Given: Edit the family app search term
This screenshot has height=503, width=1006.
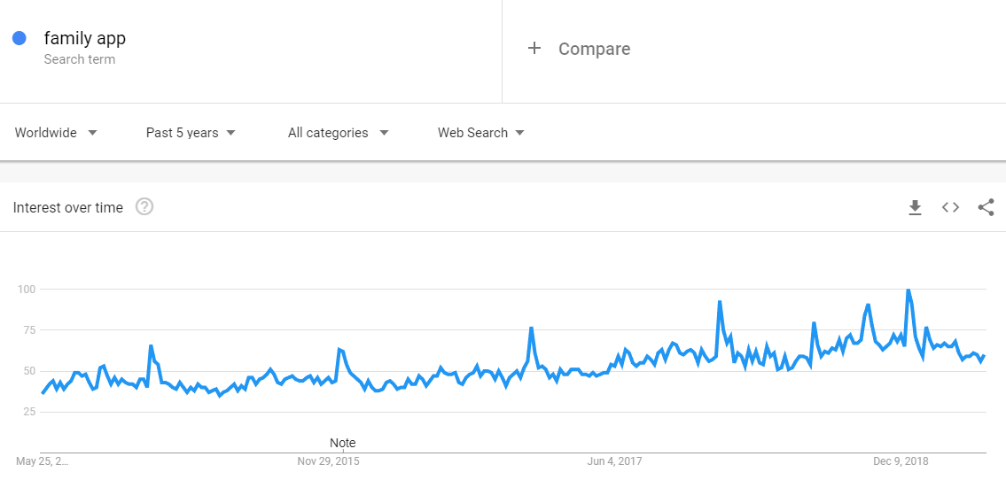Looking at the screenshot, I should pyautogui.click(x=85, y=38).
